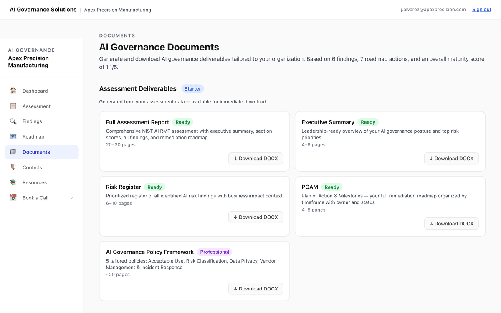The width and height of the screenshot is (501, 313).
Task: Click the '6–10 pages' text
Action: click(x=119, y=203)
